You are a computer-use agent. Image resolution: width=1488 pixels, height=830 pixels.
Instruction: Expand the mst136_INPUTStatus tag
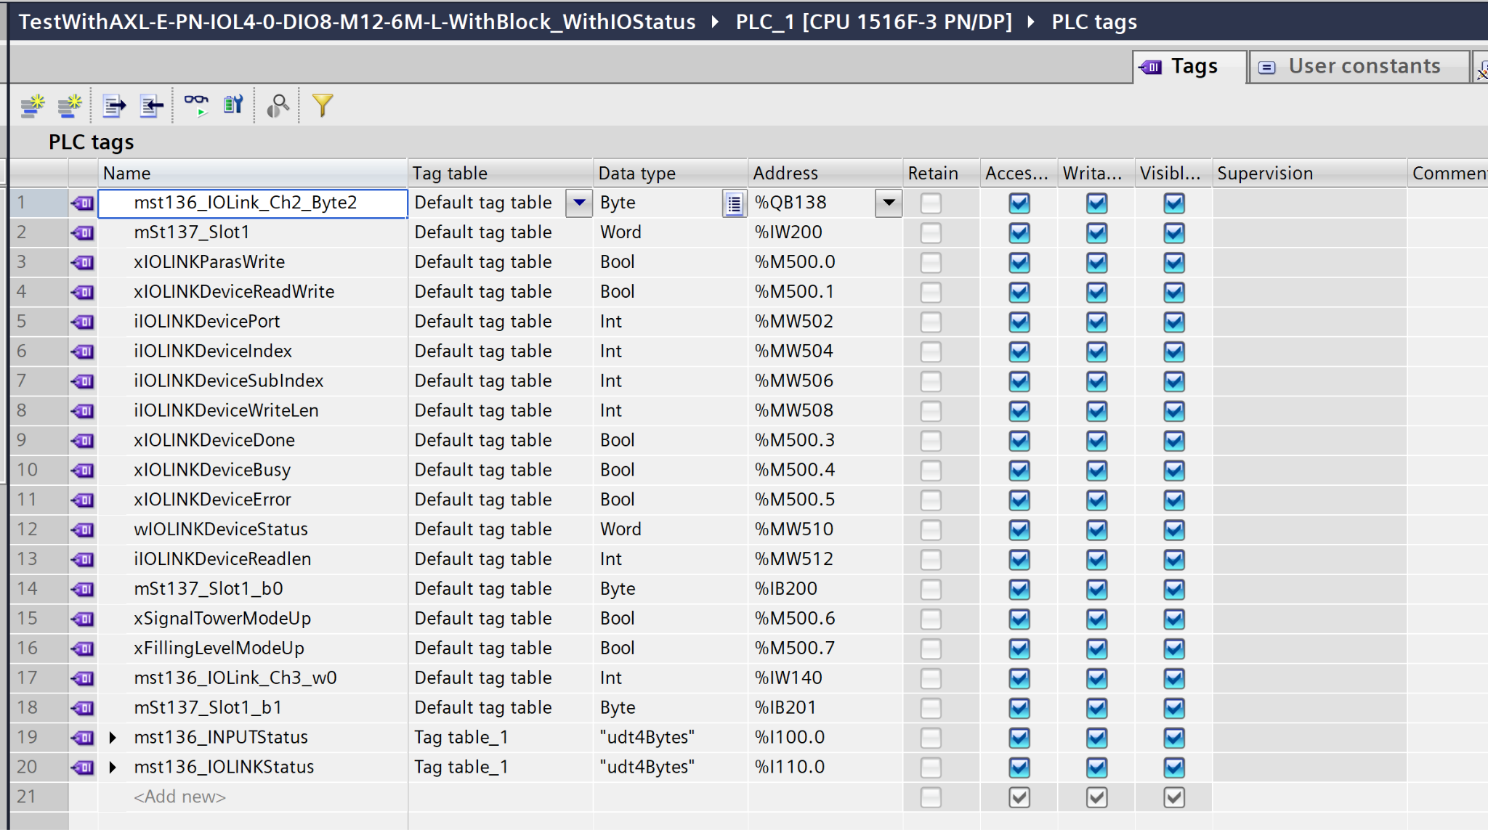click(113, 738)
